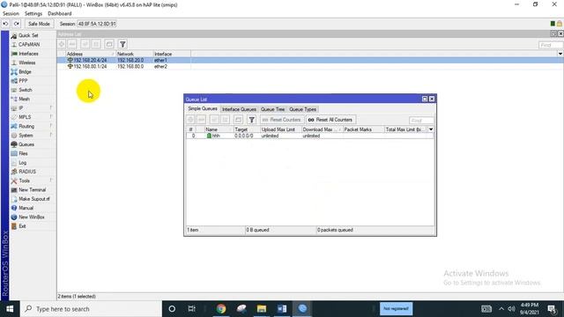Click Queue List add (plus) button

190,120
